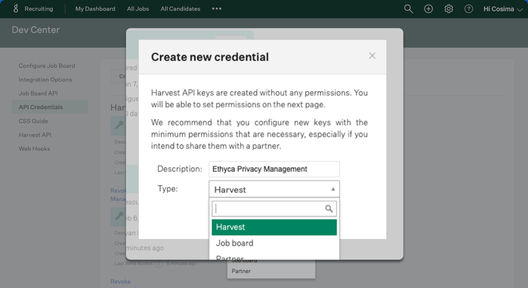Choose the Harvest option
528x288 pixels.
pyautogui.click(x=274, y=227)
